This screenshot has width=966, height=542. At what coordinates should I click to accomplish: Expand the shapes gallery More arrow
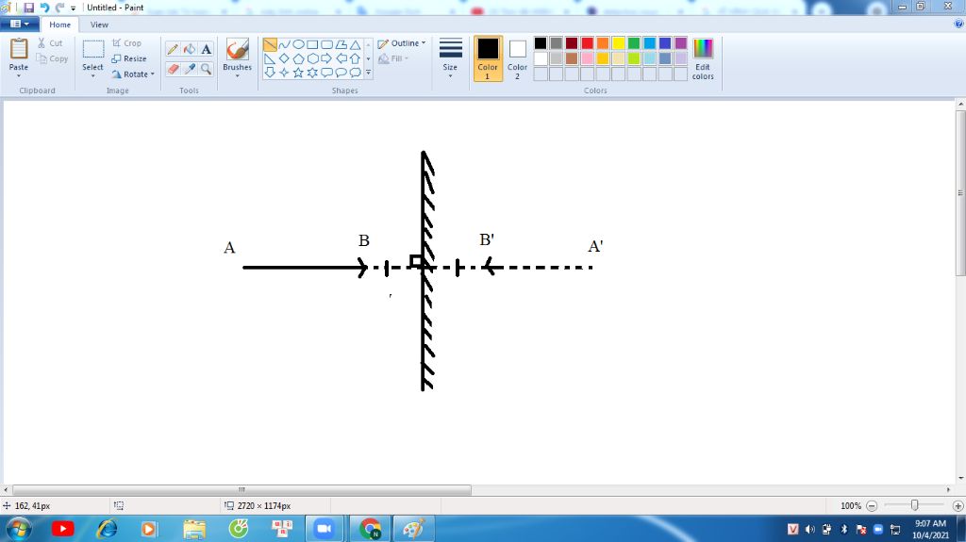click(x=369, y=73)
